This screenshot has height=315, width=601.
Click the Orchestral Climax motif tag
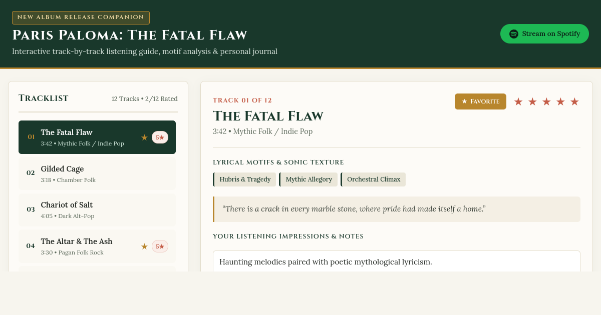click(x=373, y=179)
